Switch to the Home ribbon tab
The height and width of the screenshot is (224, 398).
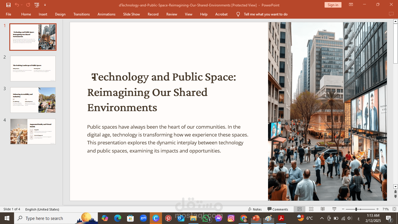point(26,14)
